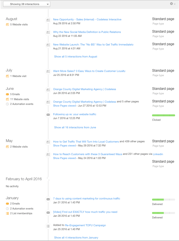Click Delivered progress bar for Jan 31 email

coord(163,200)
